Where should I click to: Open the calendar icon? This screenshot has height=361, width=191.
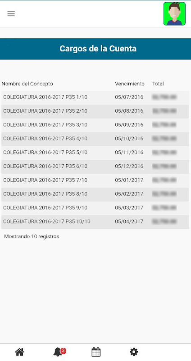[x=96, y=352]
